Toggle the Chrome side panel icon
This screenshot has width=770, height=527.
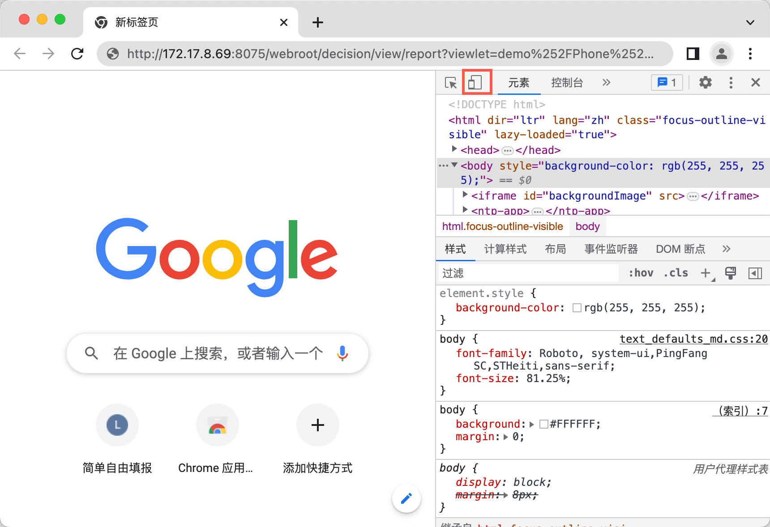pyautogui.click(x=693, y=54)
